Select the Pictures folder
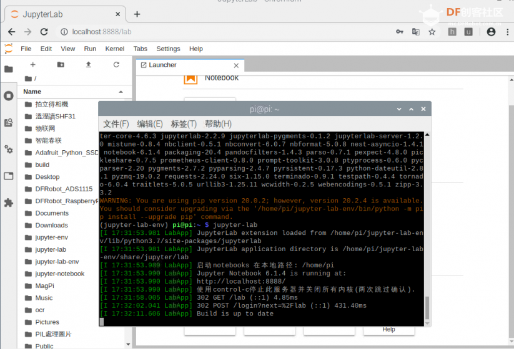 coord(47,322)
